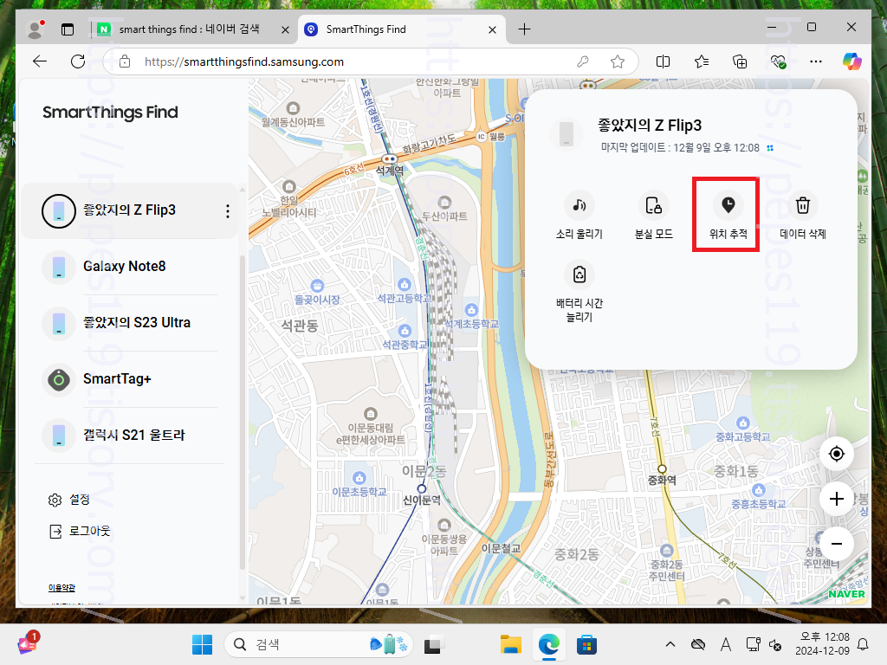The width and height of the screenshot is (887, 665).
Task: Close the Naver search tab
Action: [285, 30]
